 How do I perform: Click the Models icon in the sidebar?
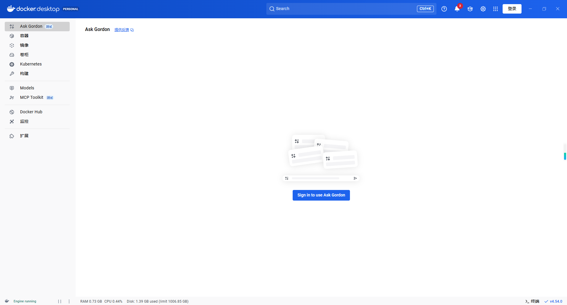click(12, 88)
